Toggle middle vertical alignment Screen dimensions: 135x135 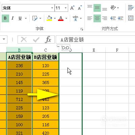[97, 8]
